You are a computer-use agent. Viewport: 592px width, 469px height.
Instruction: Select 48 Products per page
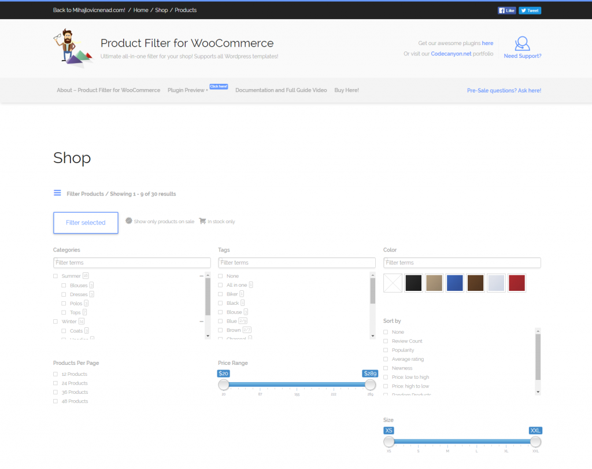[x=55, y=401]
